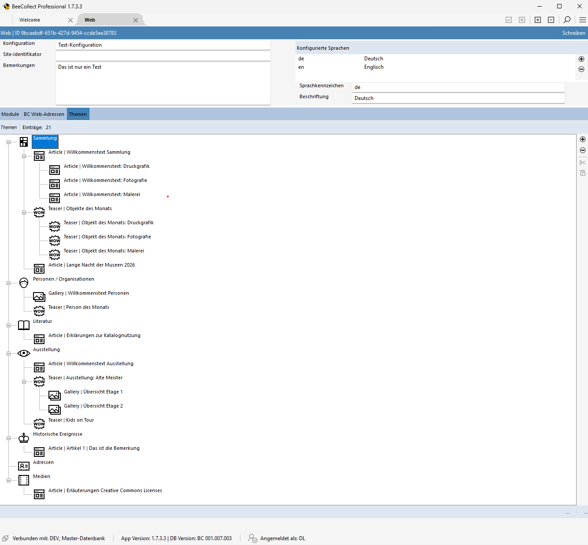
Task: Select the Module tab
Action: click(10, 114)
